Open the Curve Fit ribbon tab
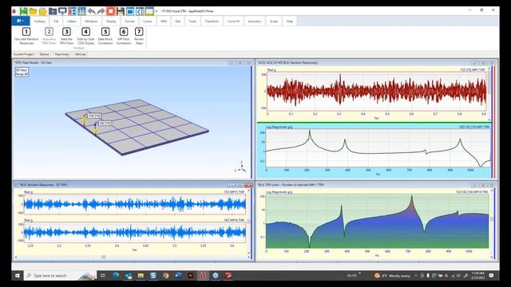 pyautogui.click(x=233, y=22)
